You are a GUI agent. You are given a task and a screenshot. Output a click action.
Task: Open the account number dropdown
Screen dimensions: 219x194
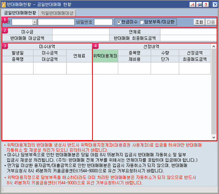tap(34, 22)
